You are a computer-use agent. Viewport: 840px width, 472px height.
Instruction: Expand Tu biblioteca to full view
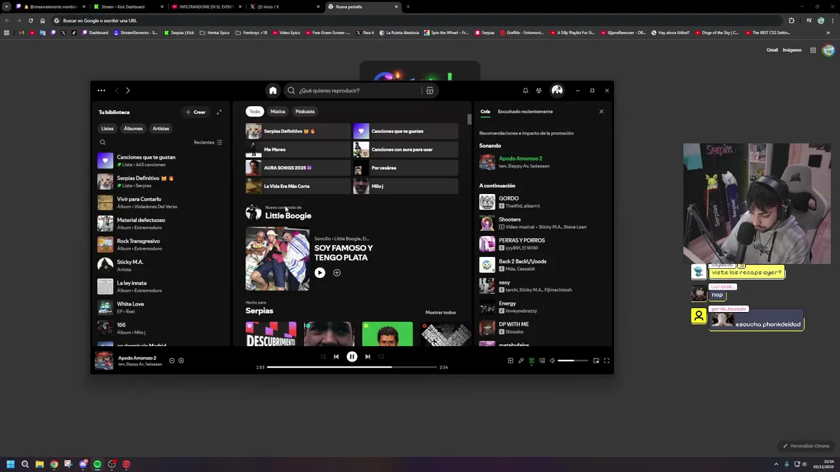[x=219, y=112]
